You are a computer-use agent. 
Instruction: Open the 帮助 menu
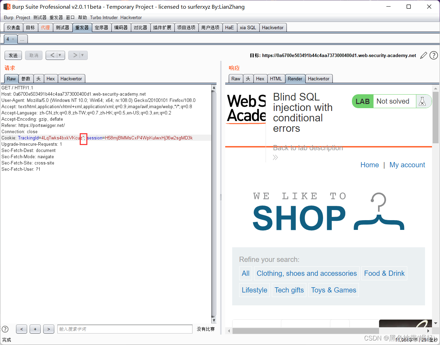pos(82,17)
